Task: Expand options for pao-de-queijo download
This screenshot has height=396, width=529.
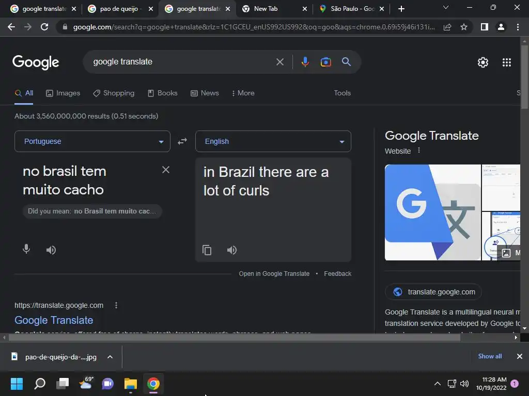Action: [110, 357]
